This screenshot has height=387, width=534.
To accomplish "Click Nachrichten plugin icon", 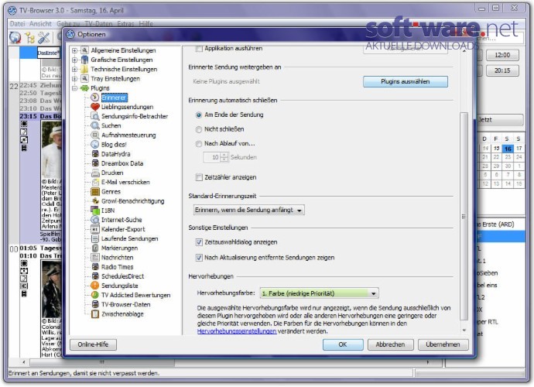I will pyautogui.click(x=94, y=257).
